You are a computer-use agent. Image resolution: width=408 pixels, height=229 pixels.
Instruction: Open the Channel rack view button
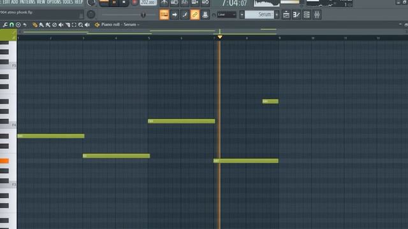[x=307, y=15]
